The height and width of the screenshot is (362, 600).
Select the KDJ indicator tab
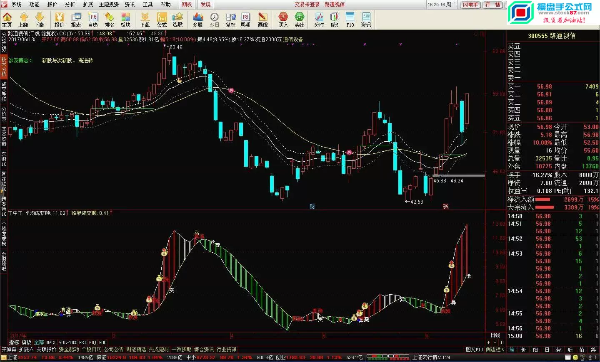point(92,342)
